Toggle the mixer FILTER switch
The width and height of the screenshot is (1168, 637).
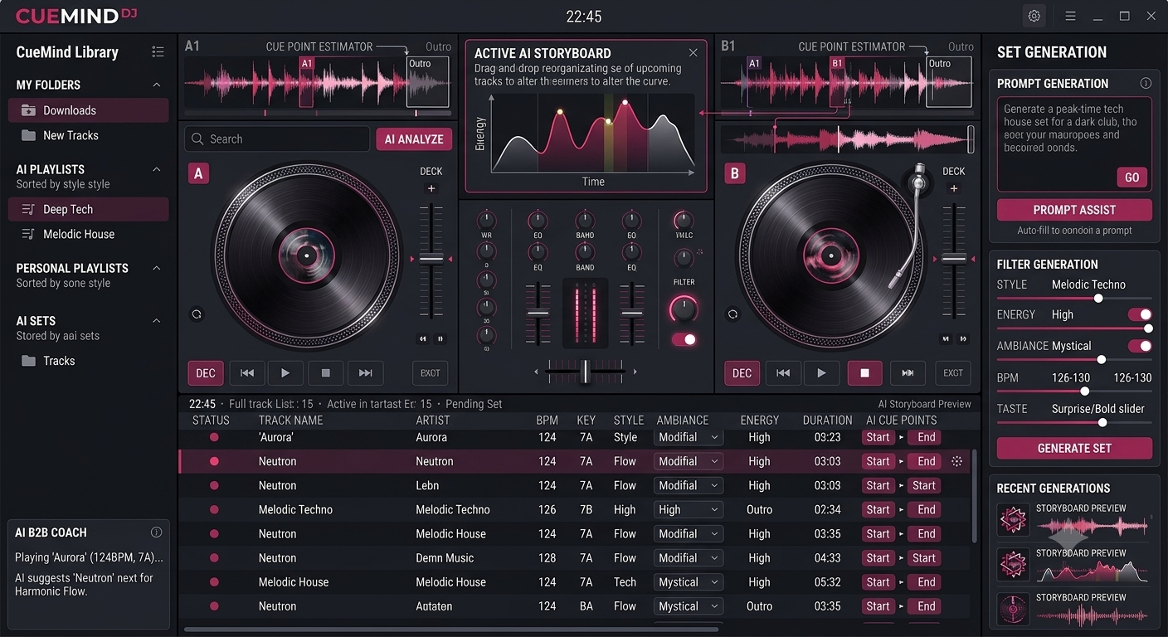point(684,339)
